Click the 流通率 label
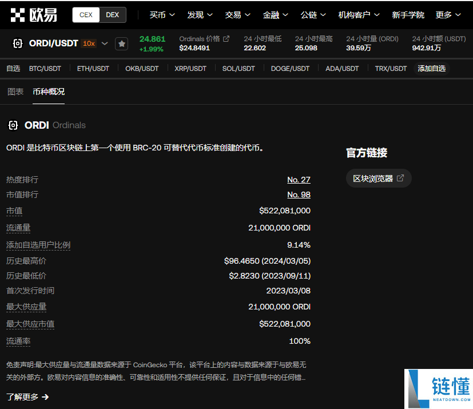Screen dimensions: 473x409 18,341
